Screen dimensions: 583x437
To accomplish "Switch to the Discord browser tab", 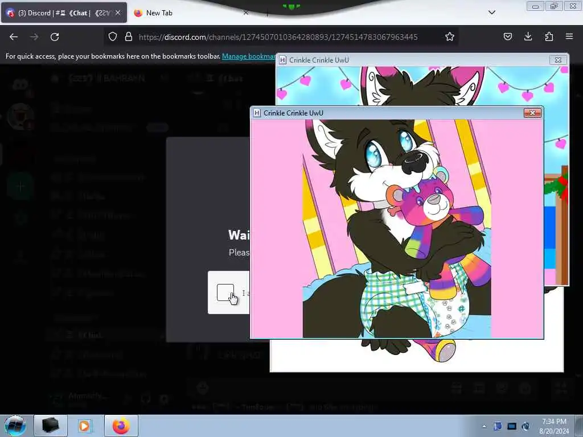I will pyautogui.click(x=64, y=13).
